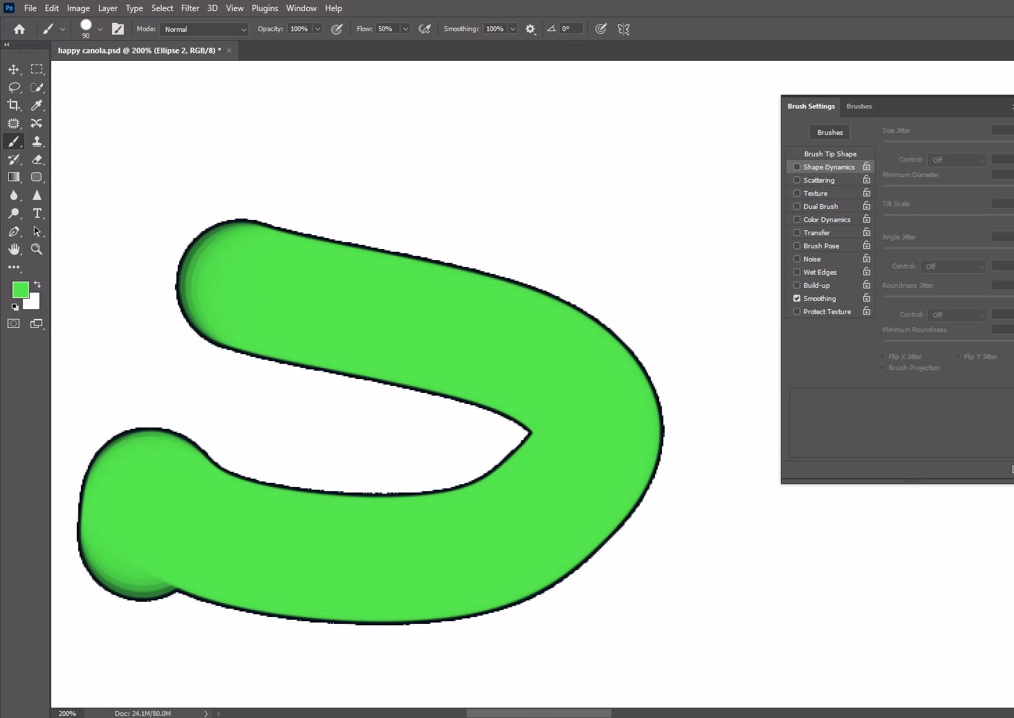Enable the Shape Dynamics checkbox

pos(797,167)
